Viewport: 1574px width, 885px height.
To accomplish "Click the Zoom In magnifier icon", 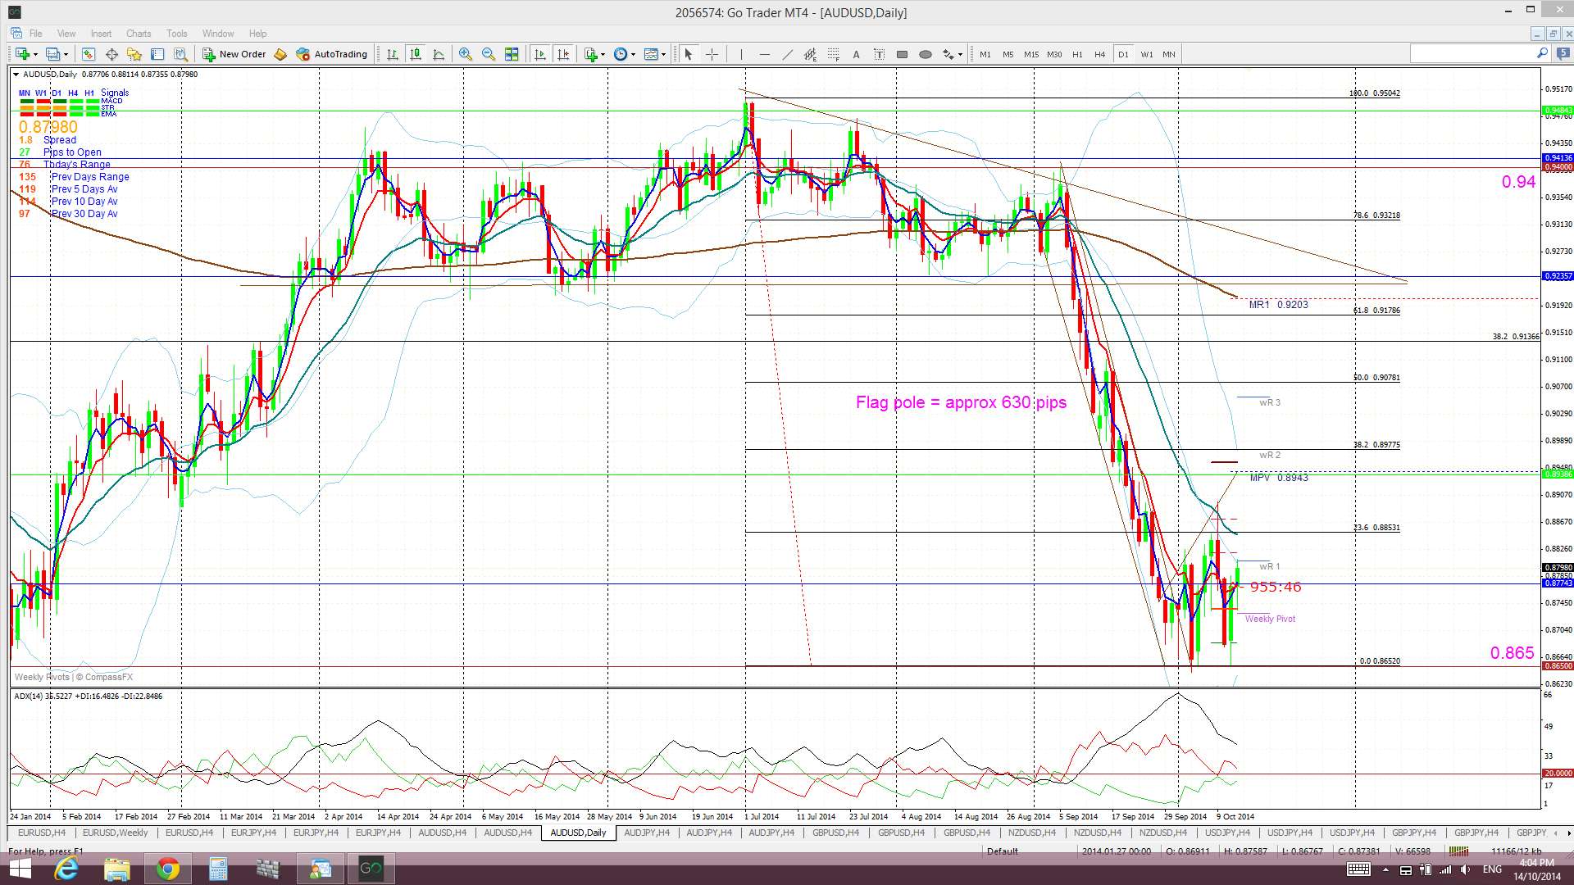I will point(465,54).
